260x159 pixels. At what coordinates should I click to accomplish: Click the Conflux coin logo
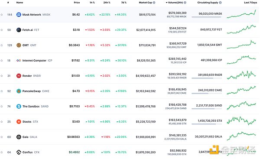coord(19,152)
